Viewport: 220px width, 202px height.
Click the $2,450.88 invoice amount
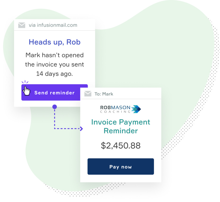(121, 145)
